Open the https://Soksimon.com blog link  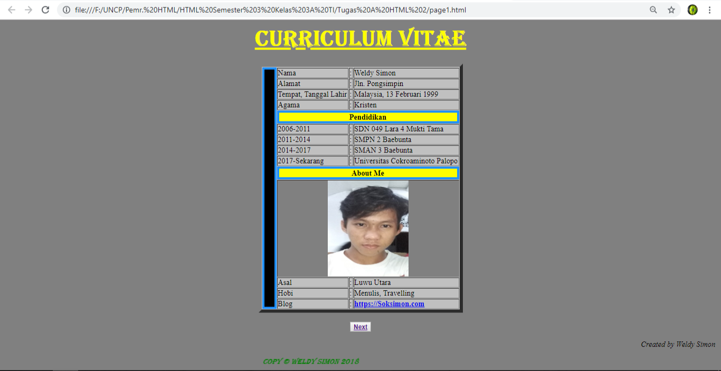(389, 304)
